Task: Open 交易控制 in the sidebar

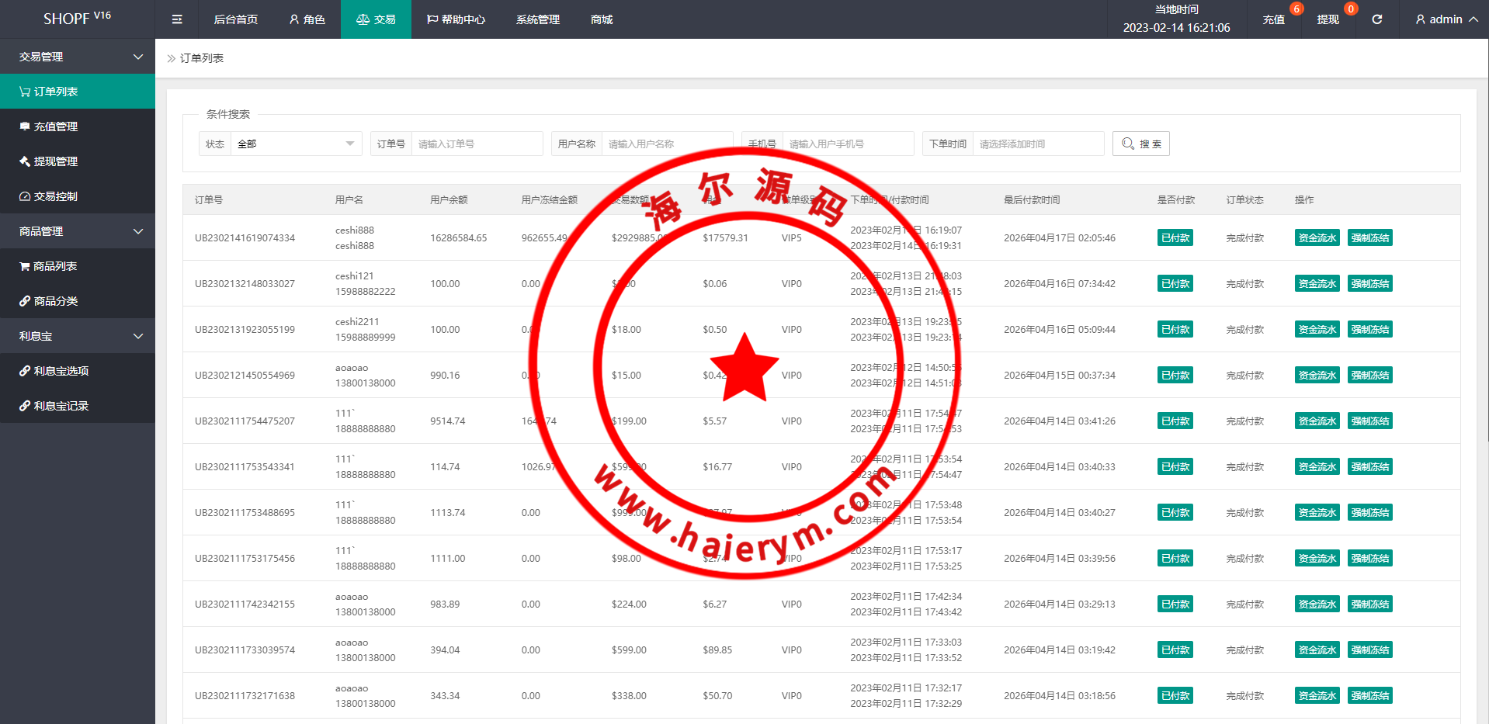Action: point(56,196)
